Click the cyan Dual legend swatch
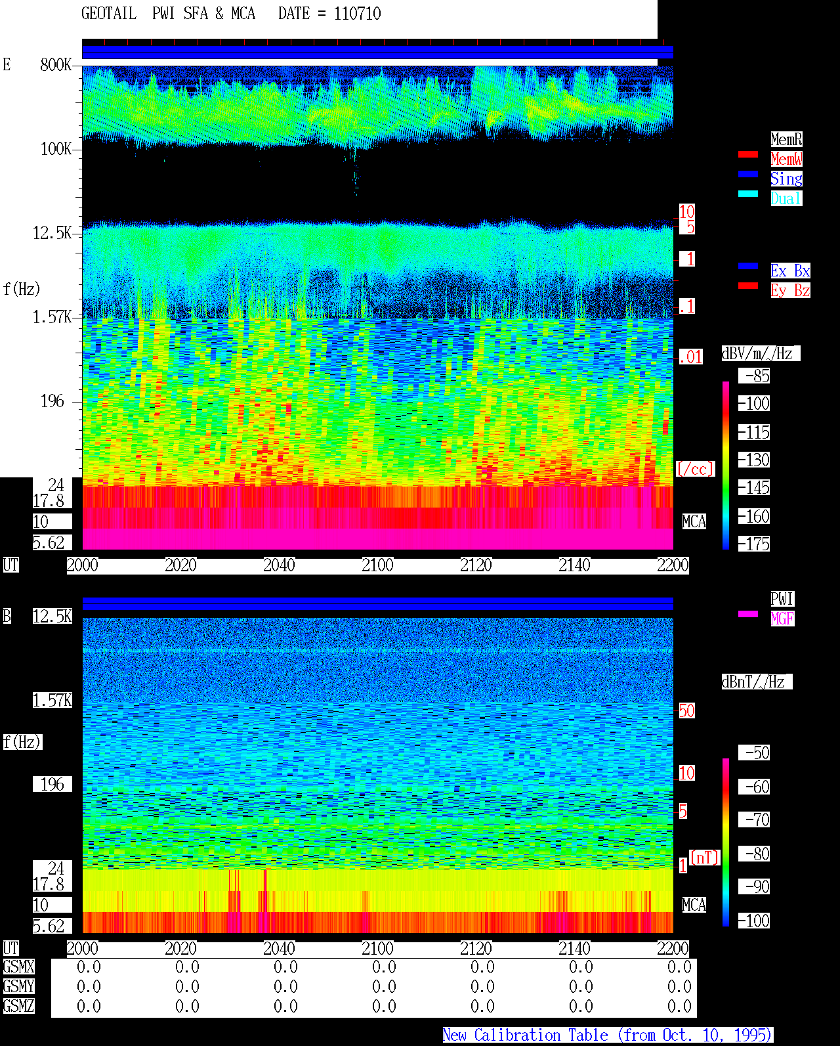 coord(748,194)
